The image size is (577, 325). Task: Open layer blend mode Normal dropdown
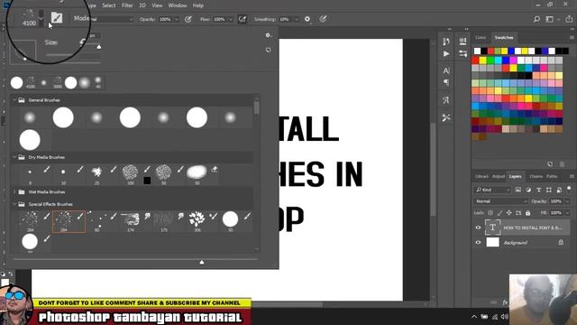tap(501, 201)
